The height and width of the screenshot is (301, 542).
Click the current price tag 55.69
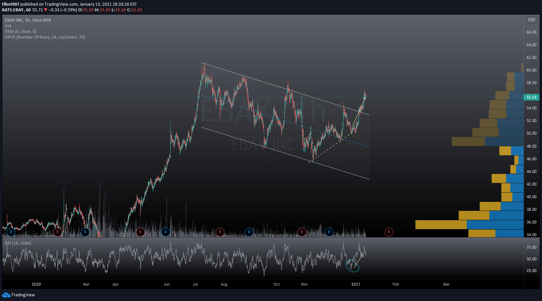[x=531, y=97]
